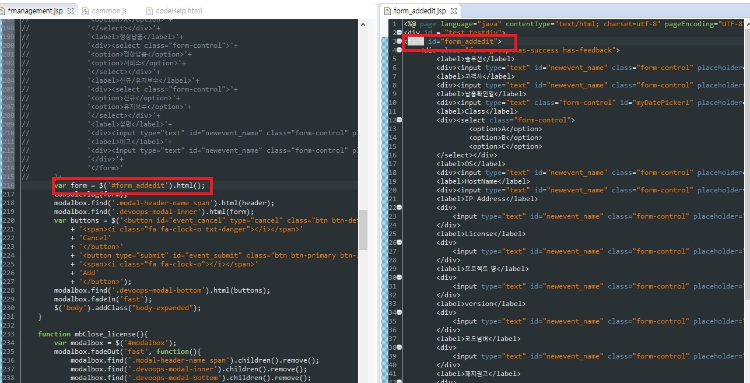Close the form_addedit.jsp tab with its X
This screenshot has height=383, width=750.
453,10
